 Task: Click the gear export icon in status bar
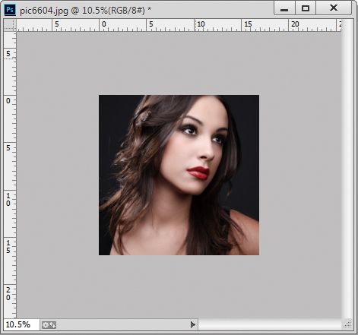pos(49,324)
